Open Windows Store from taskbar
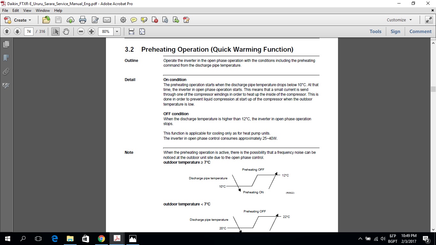This screenshot has width=436, height=245. pyautogui.click(x=86, y=239)
